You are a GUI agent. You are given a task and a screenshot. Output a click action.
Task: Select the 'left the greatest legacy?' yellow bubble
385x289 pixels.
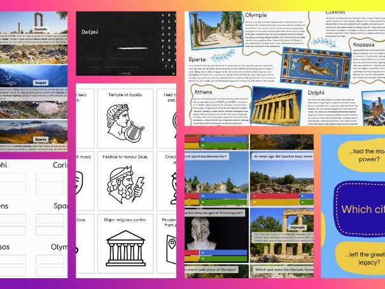click(361, 258)
